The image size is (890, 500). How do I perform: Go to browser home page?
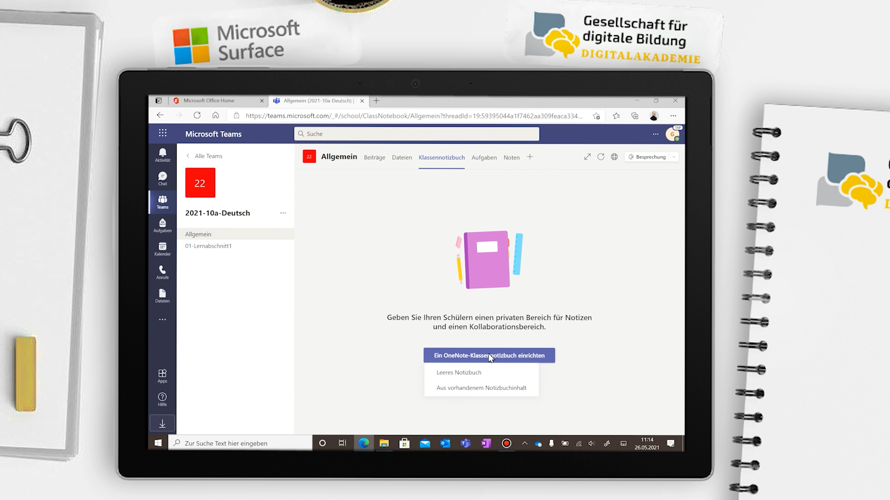click(x=216, y=115)
